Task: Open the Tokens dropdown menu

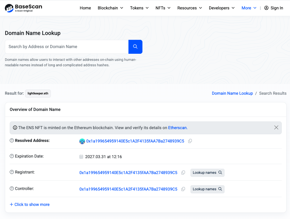Action: click(x=139, y=8)
